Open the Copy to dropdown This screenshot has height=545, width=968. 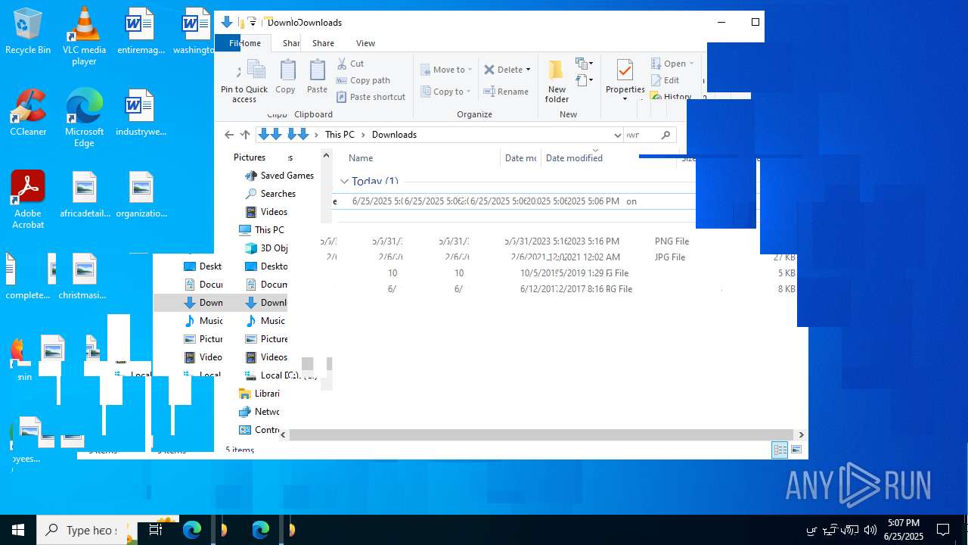pos(446,92)
